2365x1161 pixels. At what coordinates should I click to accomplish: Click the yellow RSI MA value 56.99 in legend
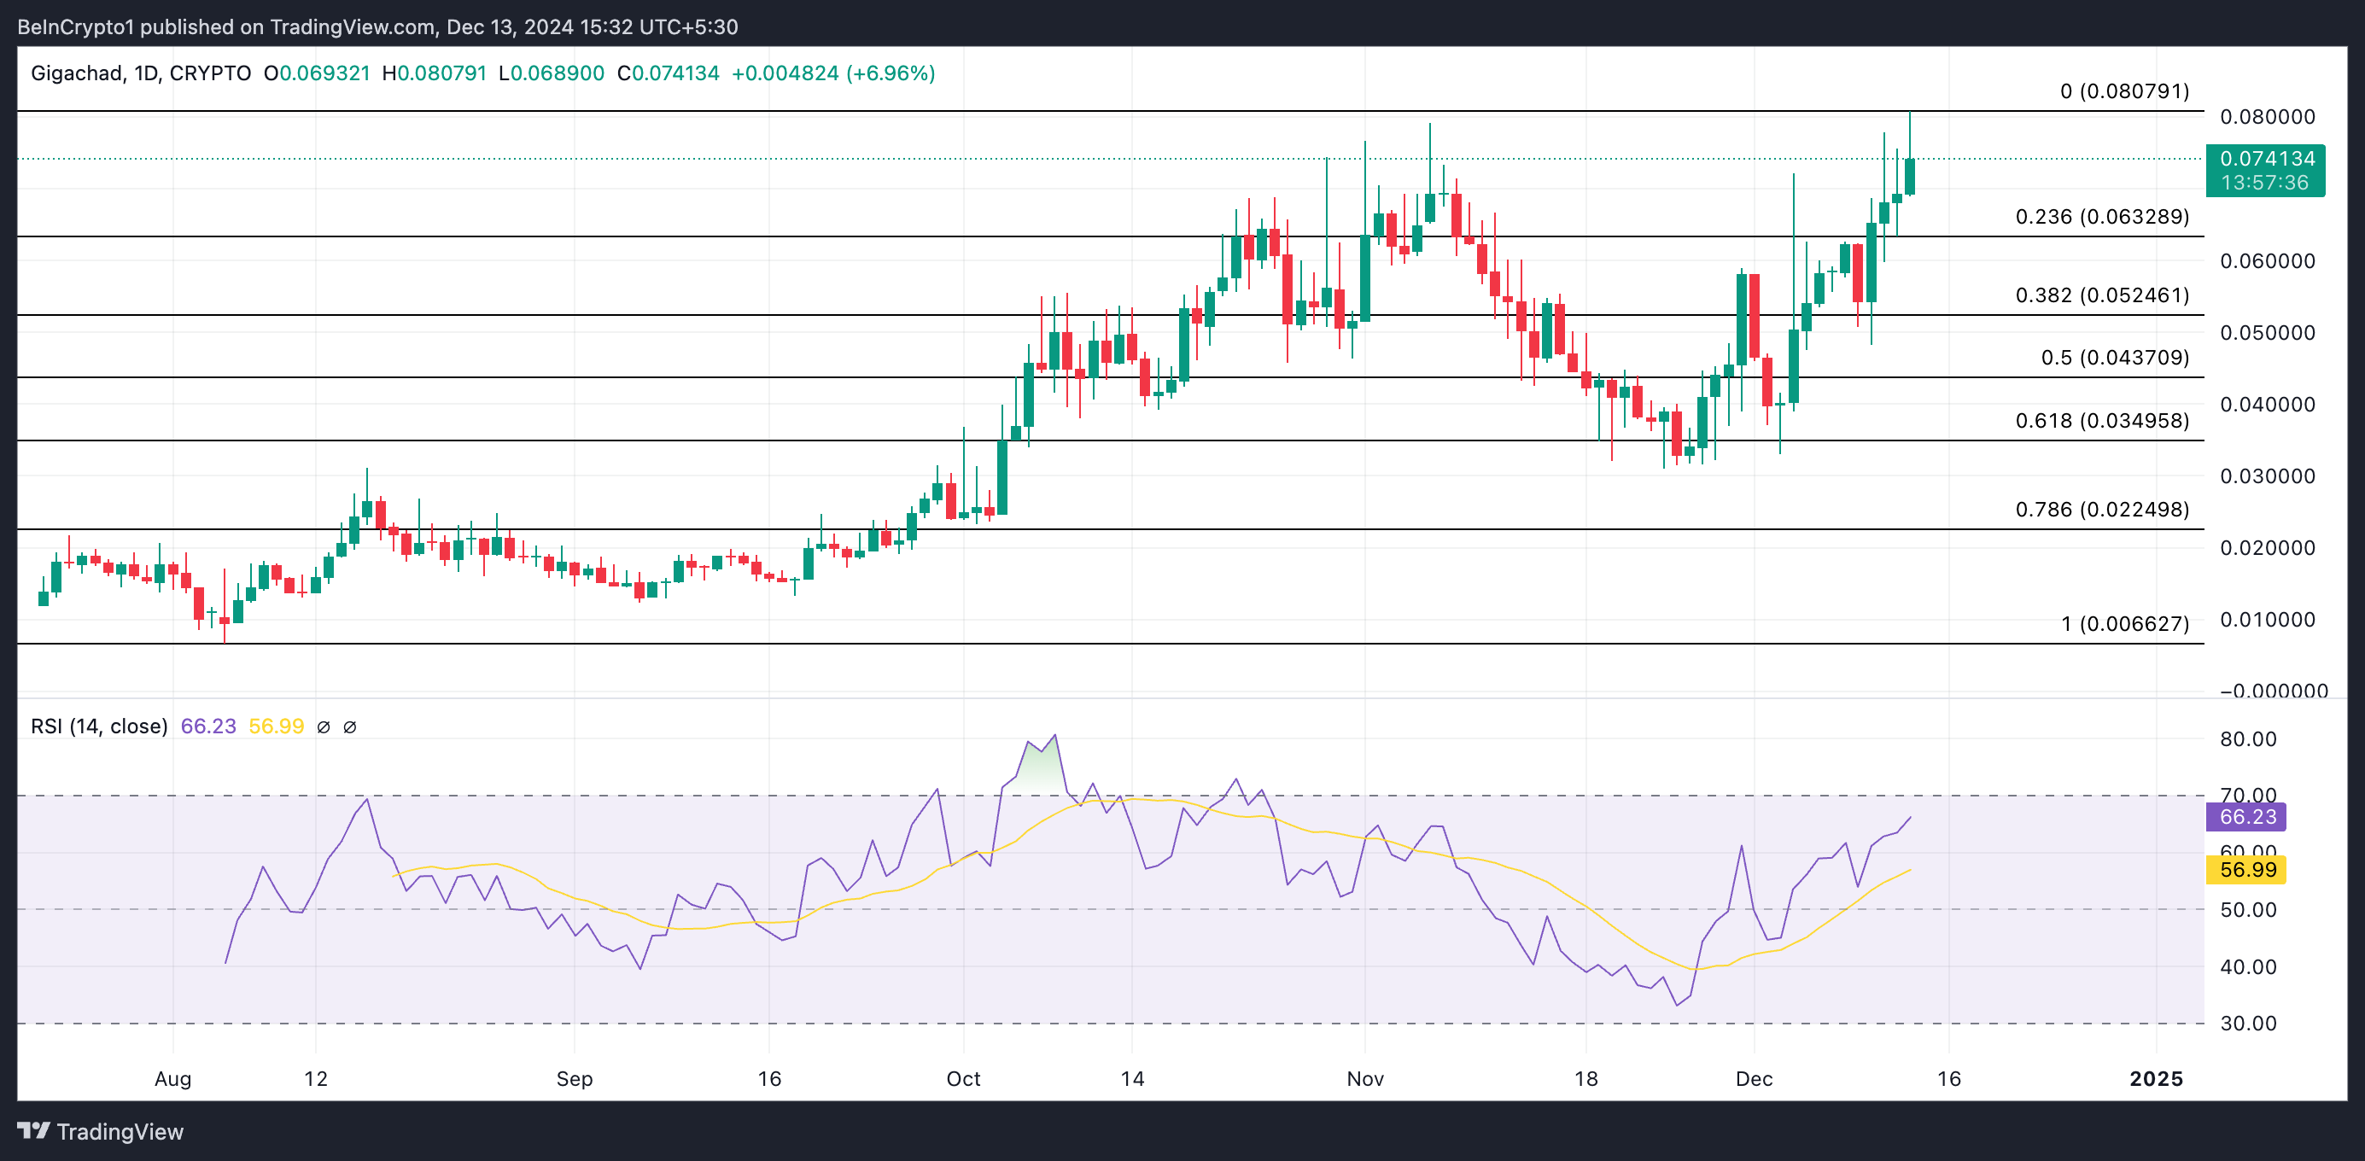[277, 726]
